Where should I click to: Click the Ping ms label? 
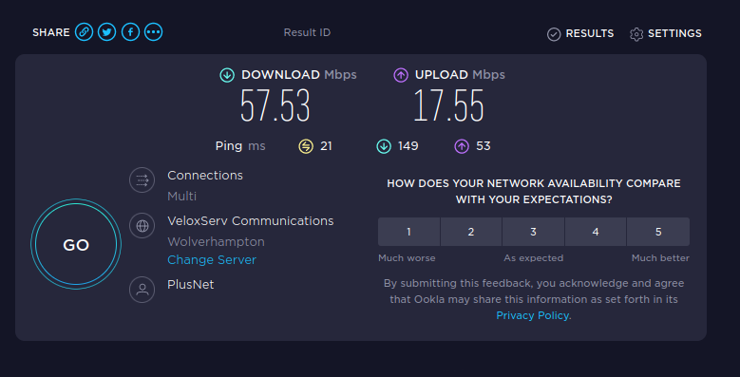(240, 146)
